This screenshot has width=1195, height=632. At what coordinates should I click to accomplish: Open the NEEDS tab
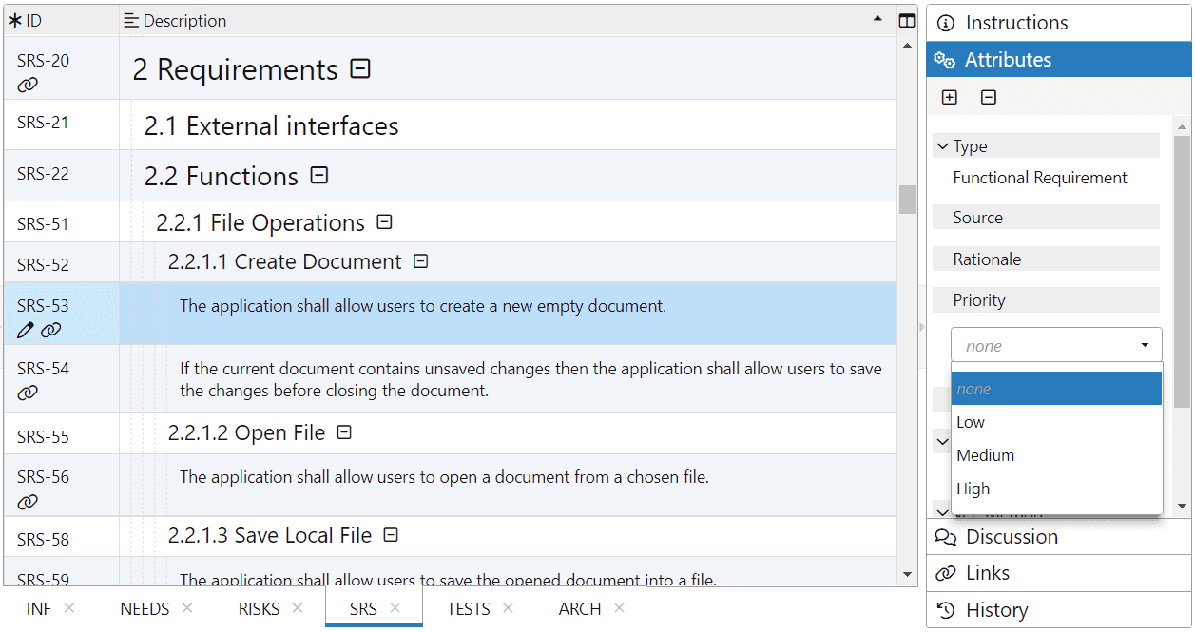(145, 609)
